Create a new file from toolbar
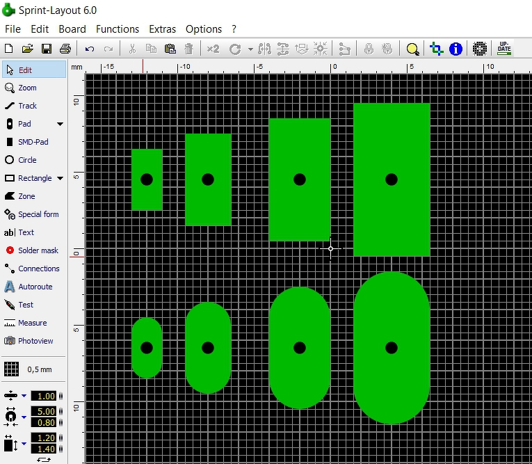The width and height of the screenshot is (532, 464). (x=9, y=49)
